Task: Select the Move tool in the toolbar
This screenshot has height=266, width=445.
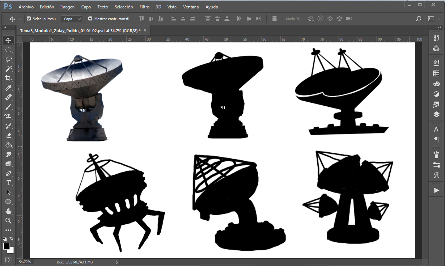Action: click(8, 40)
